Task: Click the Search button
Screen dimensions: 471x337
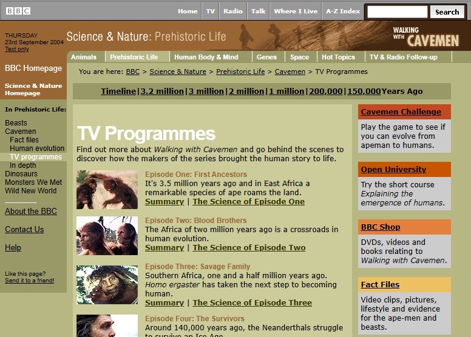Action: tap(447, 12)
